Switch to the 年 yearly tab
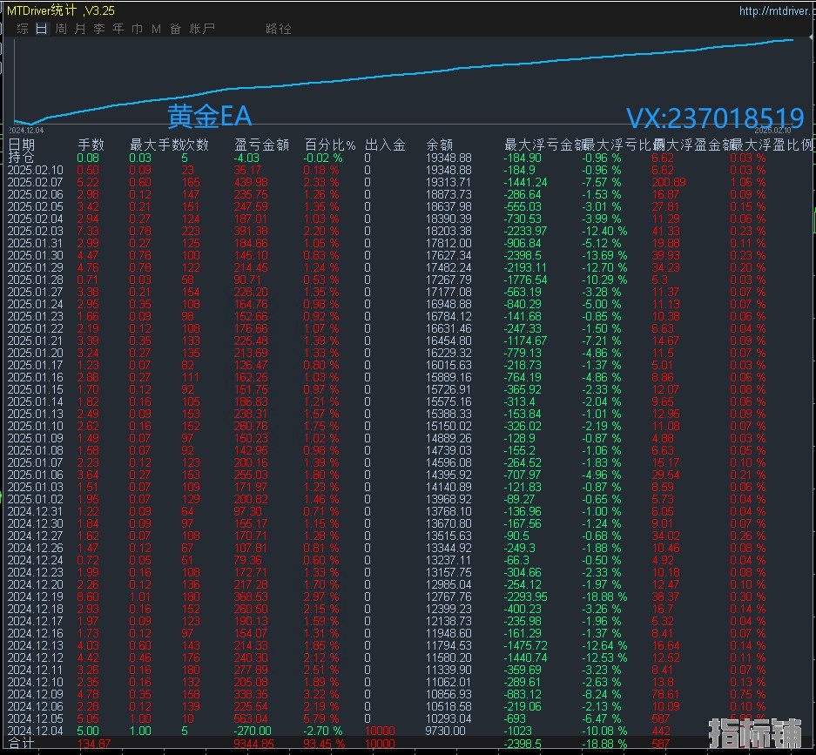 [118, 29]
